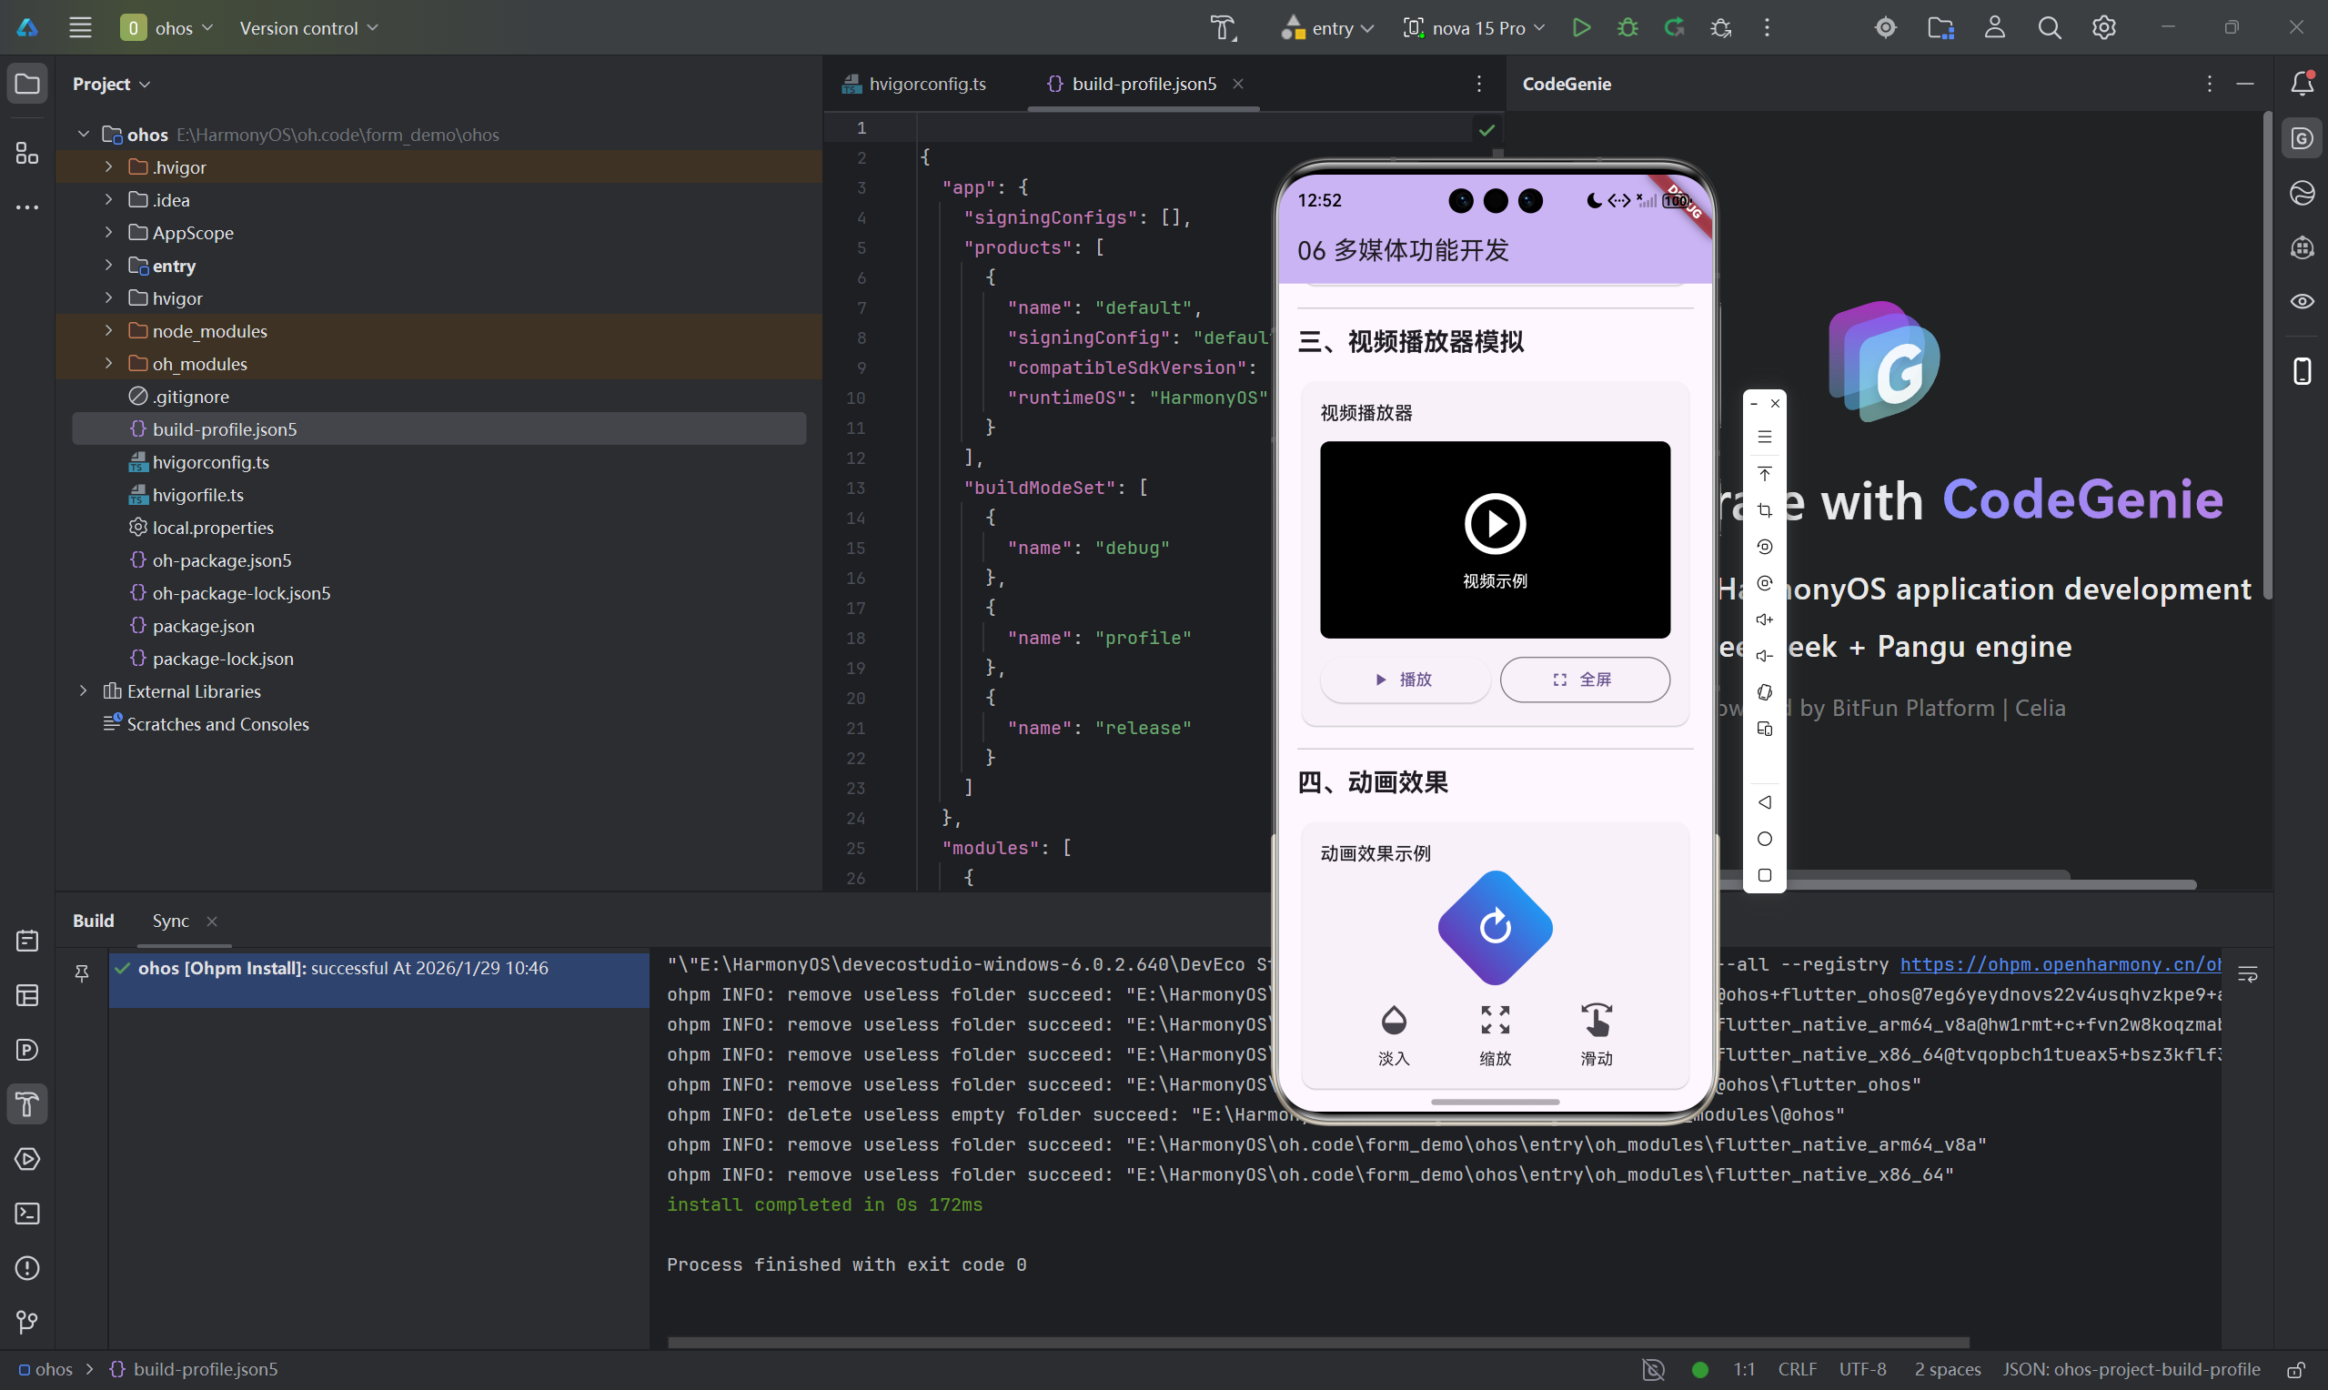Click the 全屏 fullscreen button in emulator

tap(1584, 679)
